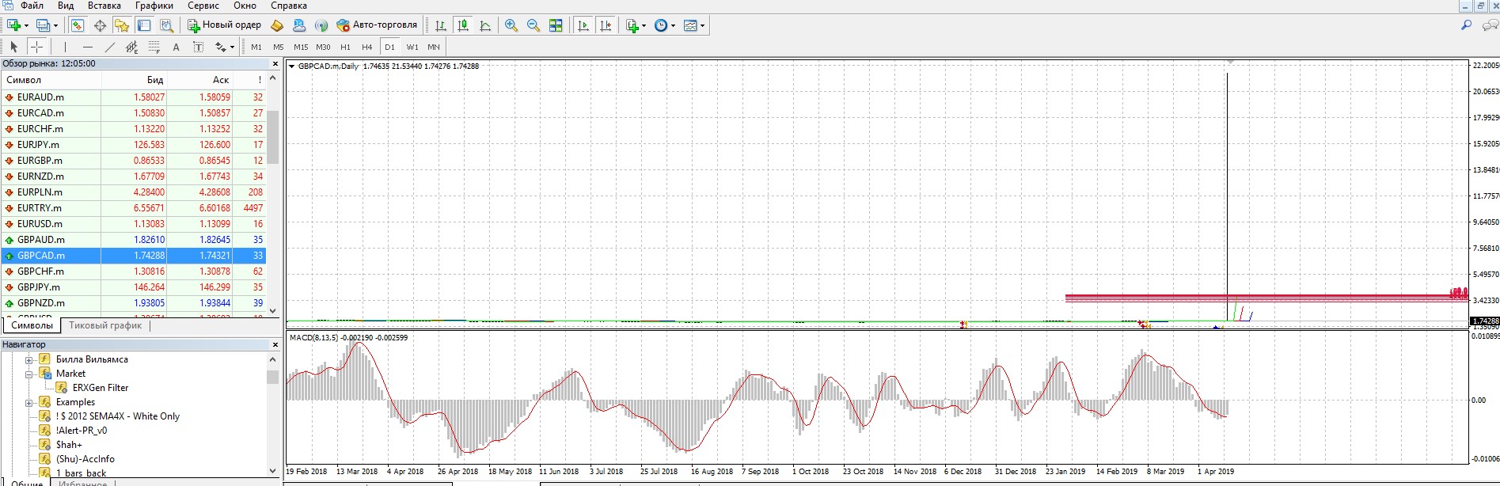
Task: Draw a horizontal line tool
Action: [87, 47]
